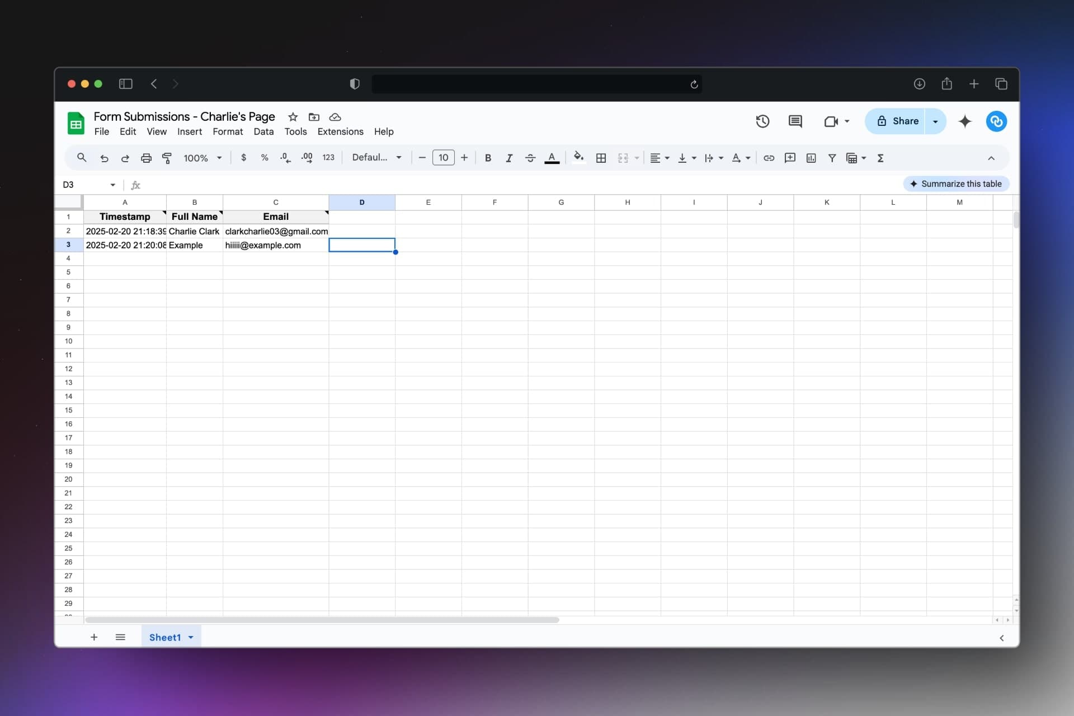Open the File menu
1074x716 pixels.
point(102,131)
